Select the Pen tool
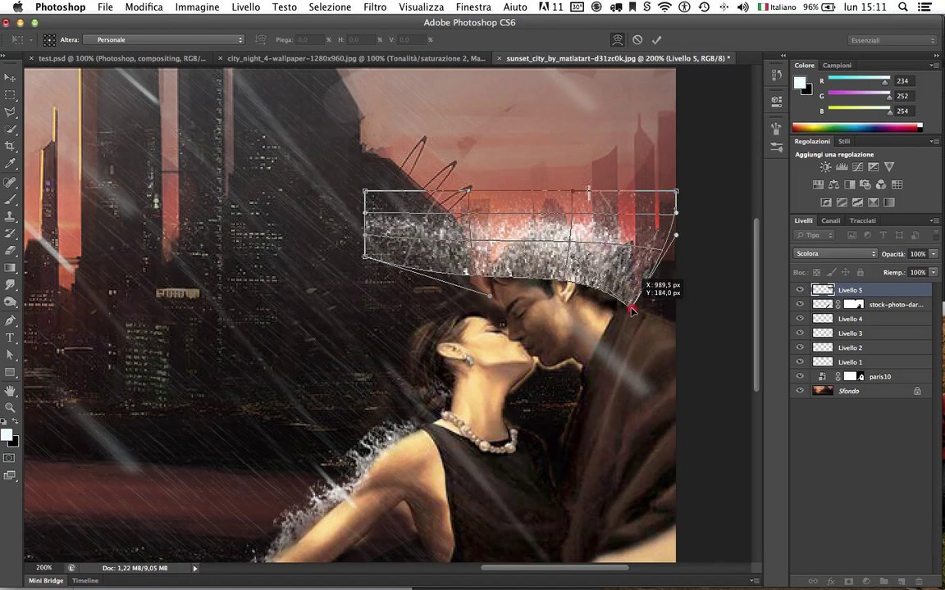945x590 pixels. 10,320
